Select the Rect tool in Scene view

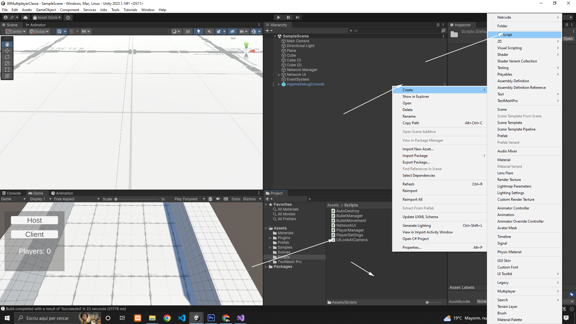pos(7,70)
